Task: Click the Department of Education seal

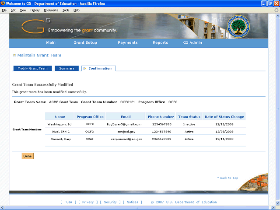Action: pos(238,26)
